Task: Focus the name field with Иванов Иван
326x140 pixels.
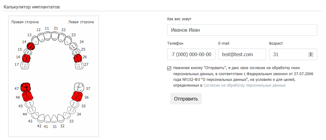Action: click(242, 30)
